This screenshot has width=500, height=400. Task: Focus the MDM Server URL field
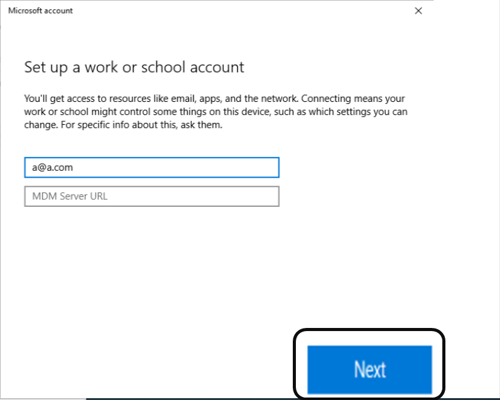(x=152, y=196)
